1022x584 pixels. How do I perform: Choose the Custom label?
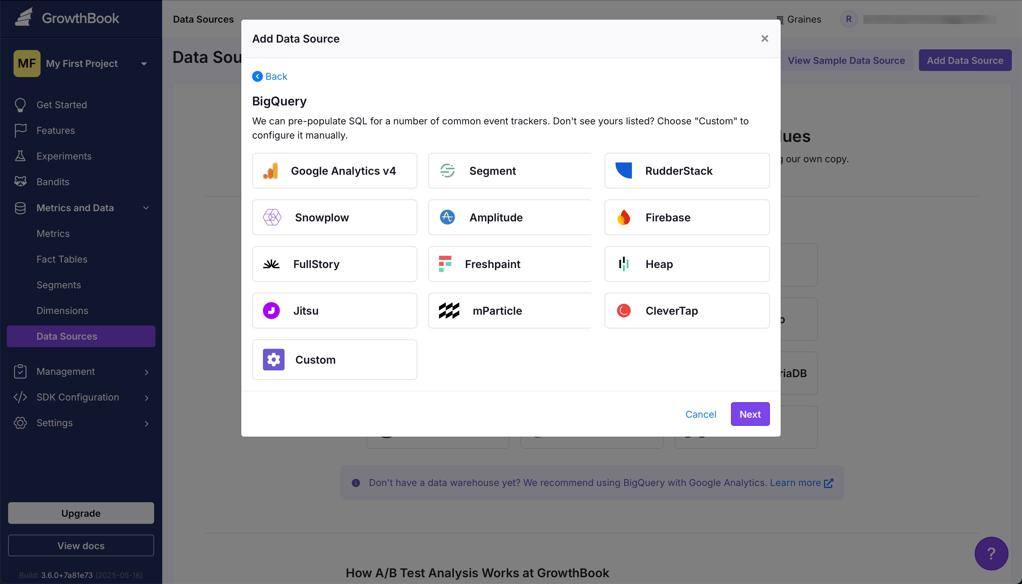315,360
